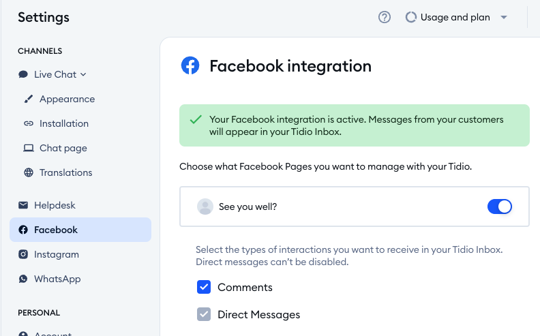Click the Installation link icon
Screen dimensions: 540x336
click(x=29, y=123)
